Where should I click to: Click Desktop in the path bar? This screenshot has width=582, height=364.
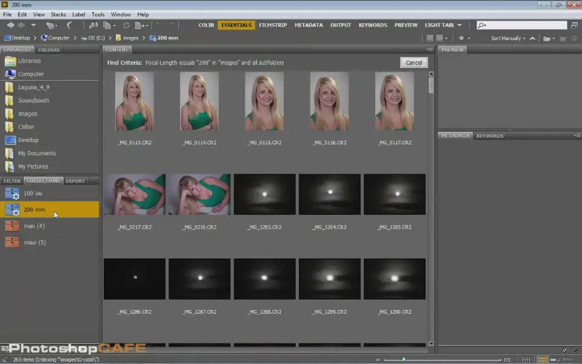[x=17, y=38]
